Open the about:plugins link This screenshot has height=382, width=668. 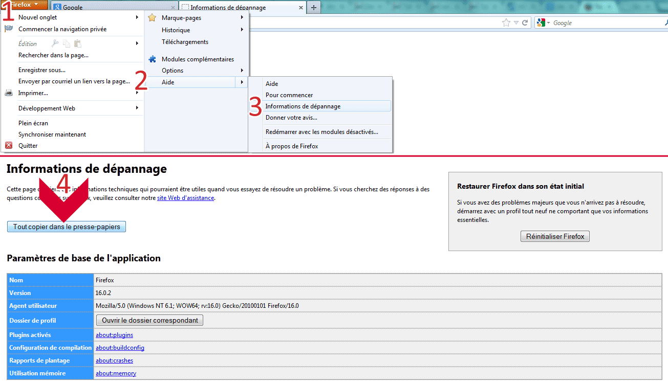114,335
